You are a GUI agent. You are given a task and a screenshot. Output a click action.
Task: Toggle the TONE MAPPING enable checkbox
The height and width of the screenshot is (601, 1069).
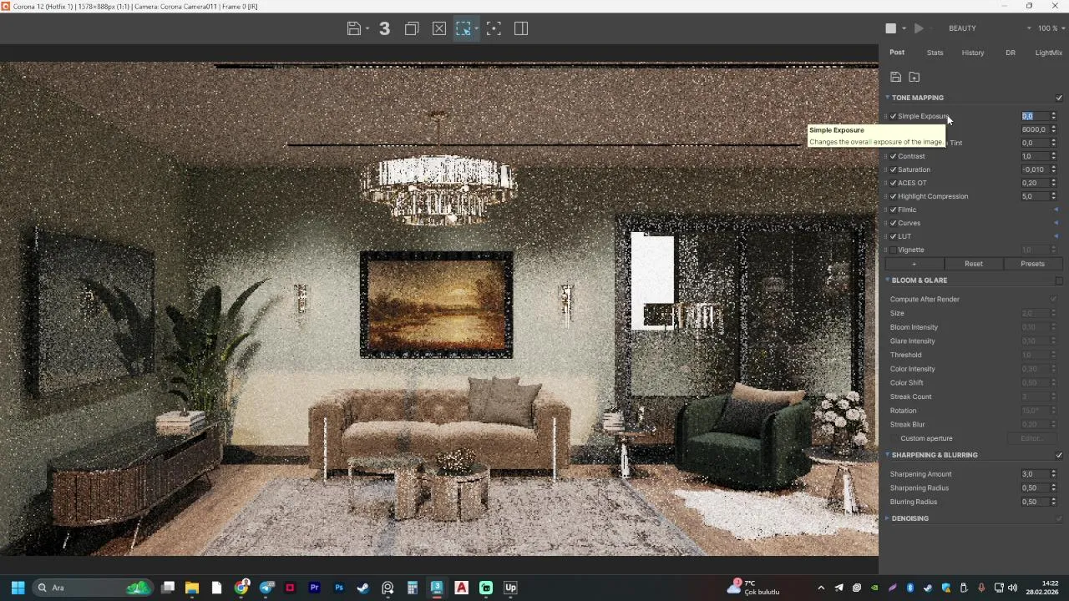tap(1059, 98)
